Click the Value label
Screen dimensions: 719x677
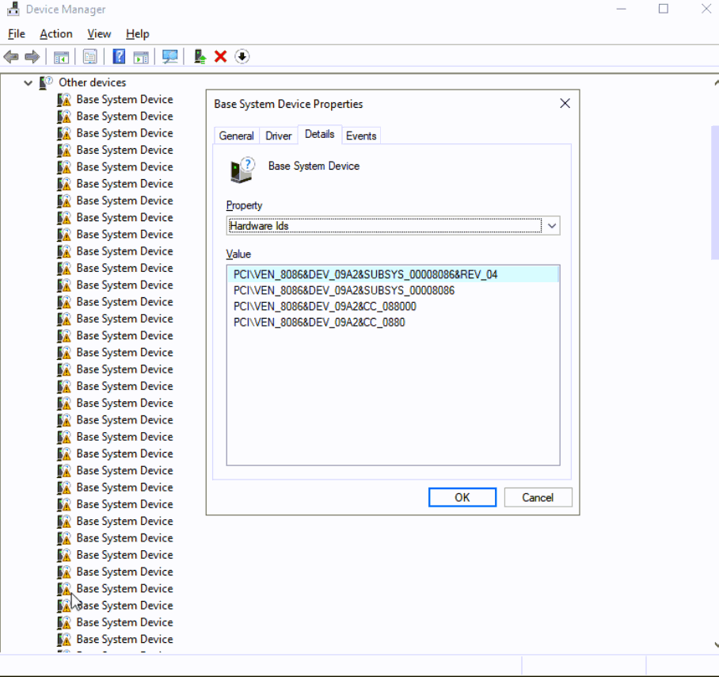click(238, 254)
